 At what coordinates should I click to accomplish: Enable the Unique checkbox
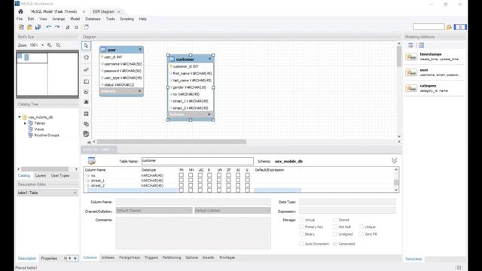pos(361,227)
